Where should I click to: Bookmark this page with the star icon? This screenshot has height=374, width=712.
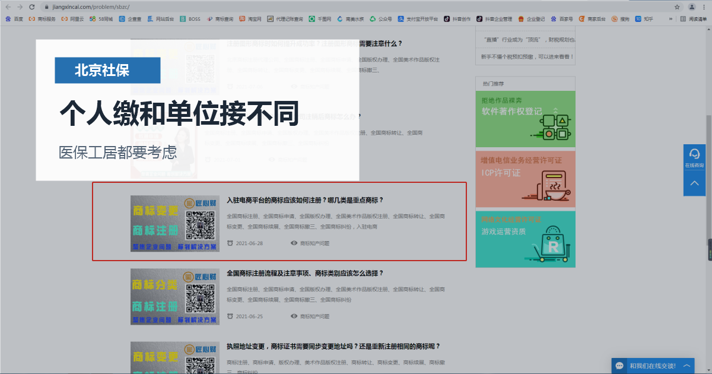coord(677,7)
